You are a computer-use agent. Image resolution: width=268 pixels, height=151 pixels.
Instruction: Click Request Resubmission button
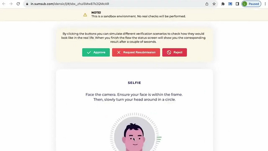pyautogui.click(x=136, y=52)
